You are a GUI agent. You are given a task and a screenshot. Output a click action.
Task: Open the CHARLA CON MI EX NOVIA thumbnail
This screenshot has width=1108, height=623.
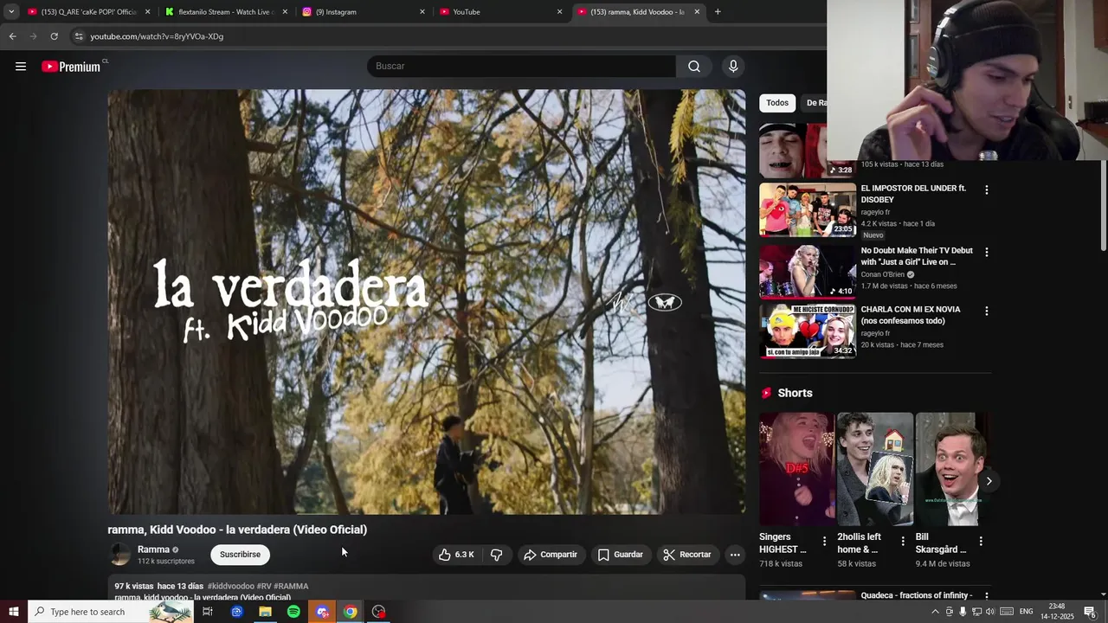[x=808, y=331]
